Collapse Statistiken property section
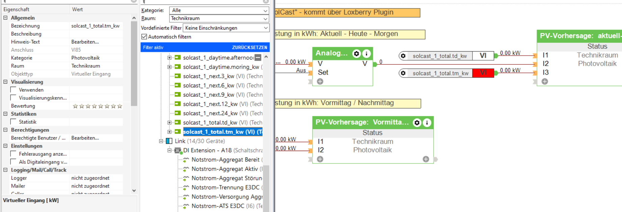Screen dimensions: 622x212 tap(5, 114)
